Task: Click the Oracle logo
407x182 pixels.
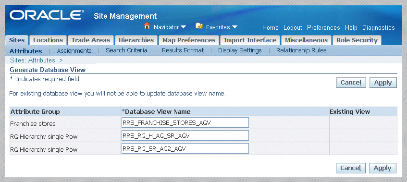Action: (47, 15)
